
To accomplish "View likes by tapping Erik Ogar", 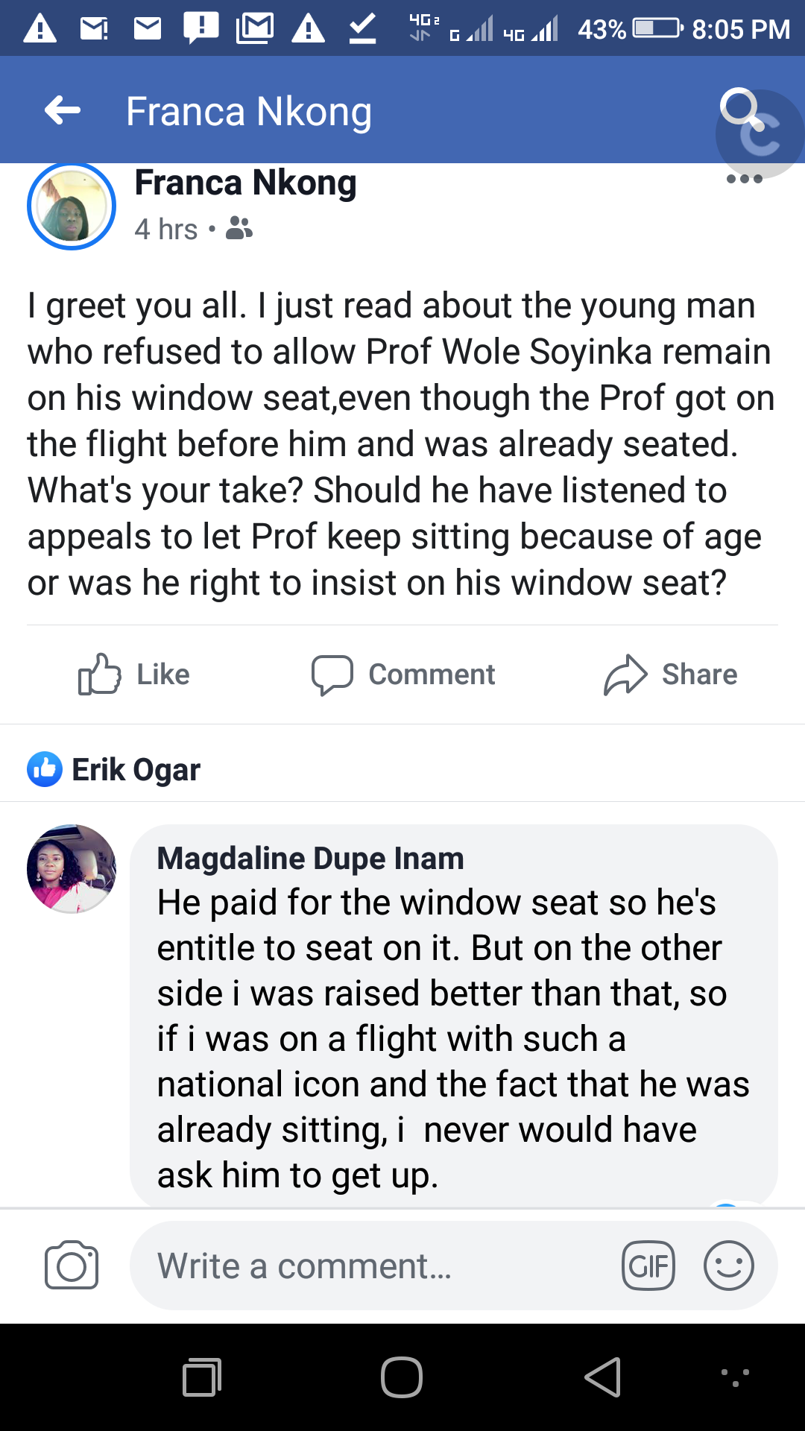I will click(x=136, y=769).
